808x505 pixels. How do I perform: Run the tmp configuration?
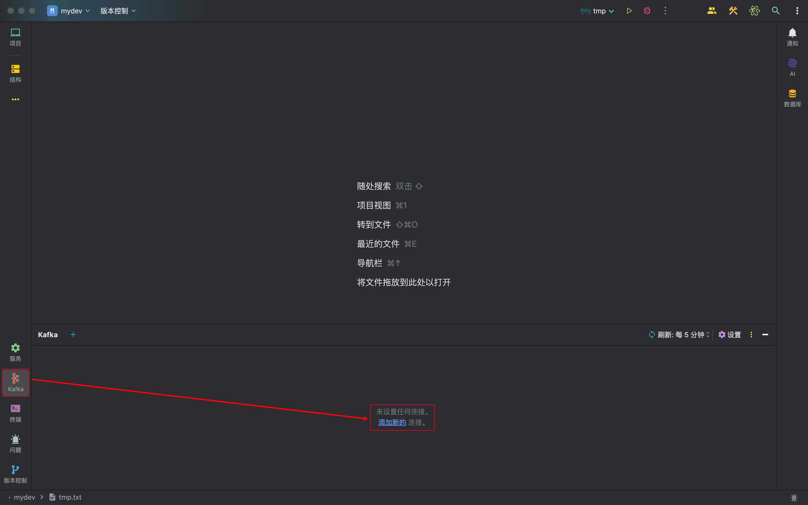click(629, 11)
